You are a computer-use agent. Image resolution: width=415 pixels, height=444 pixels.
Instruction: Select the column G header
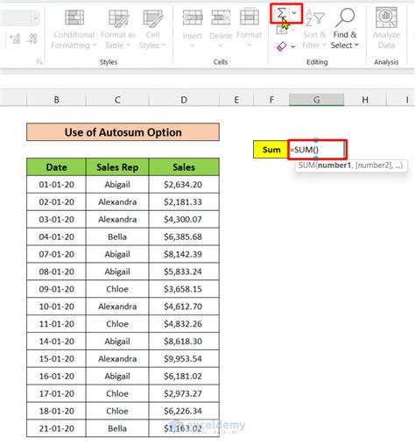[316, 100]
